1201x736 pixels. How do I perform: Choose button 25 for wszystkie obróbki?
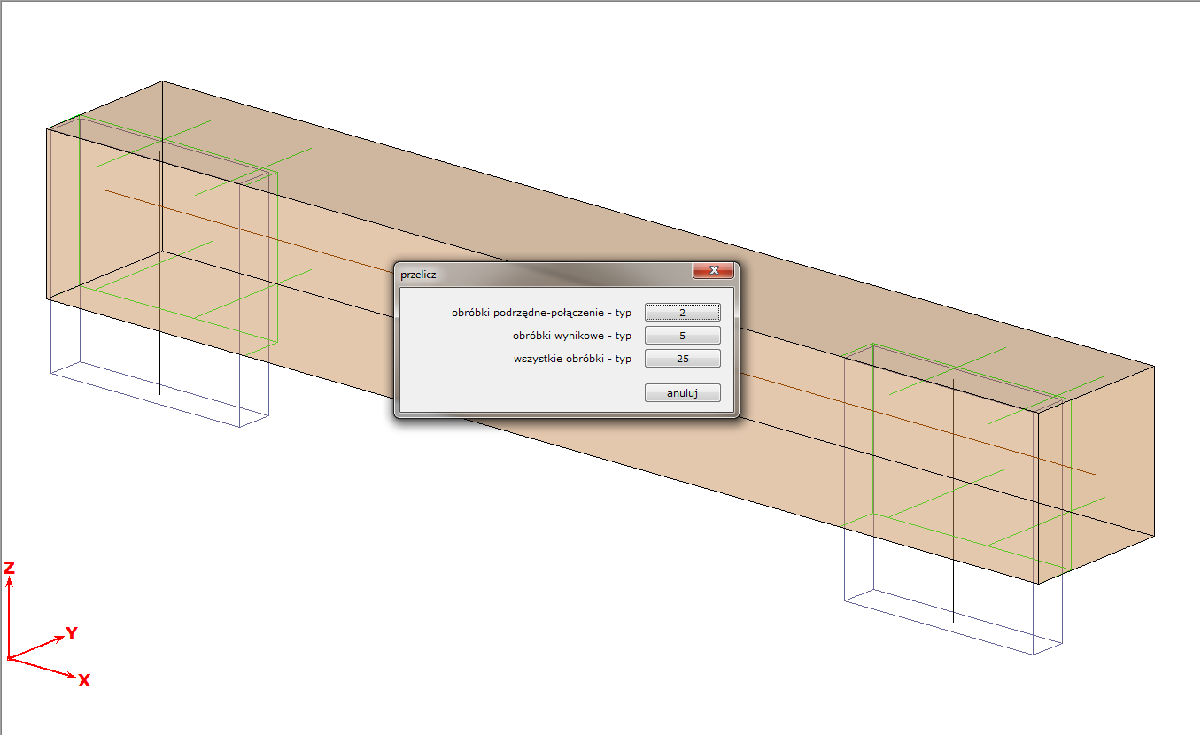point(682,359)
